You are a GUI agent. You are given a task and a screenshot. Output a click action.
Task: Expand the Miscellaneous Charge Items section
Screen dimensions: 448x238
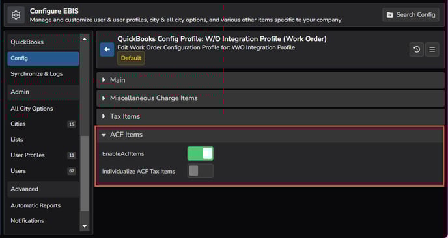tap(270, 98)
